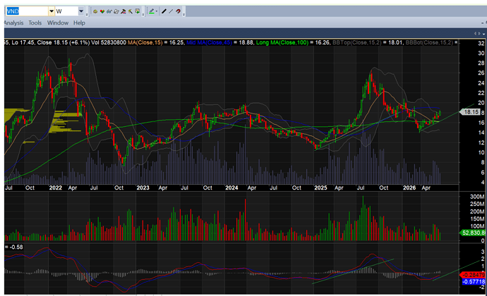This screenshot has height=296, width=487.
Task: Select the thin line drawing tool
Action: click(x=171, y=11)
